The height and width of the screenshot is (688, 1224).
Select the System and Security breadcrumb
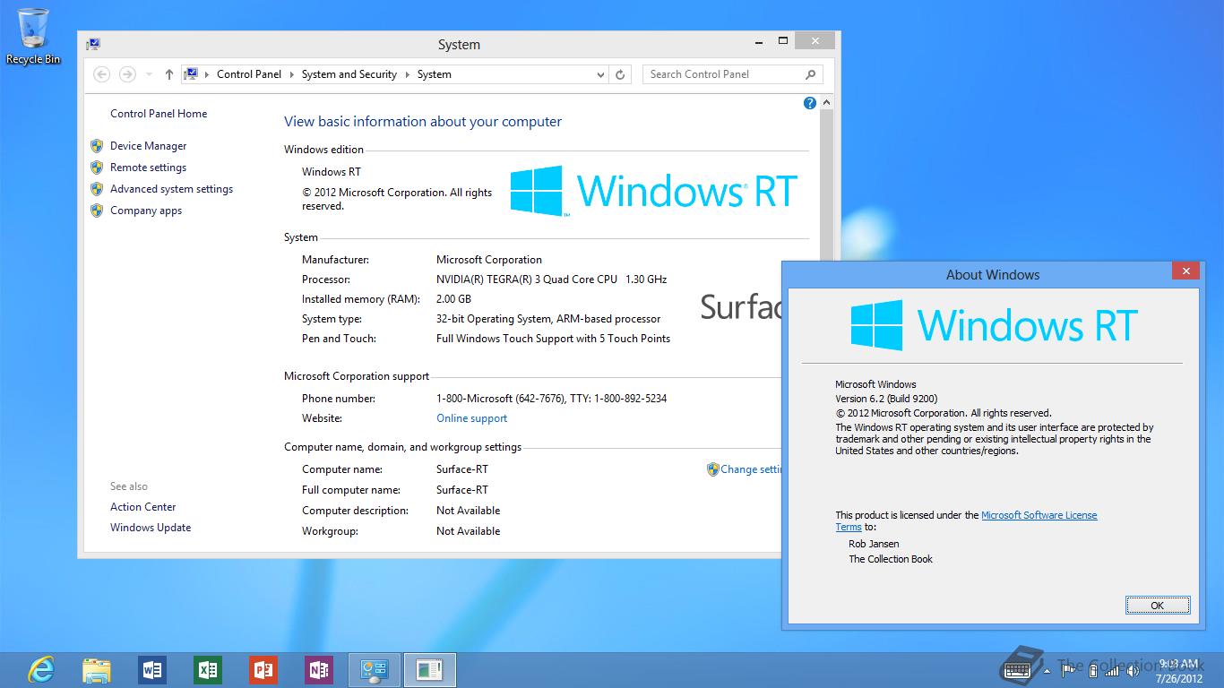click(349, 74)
